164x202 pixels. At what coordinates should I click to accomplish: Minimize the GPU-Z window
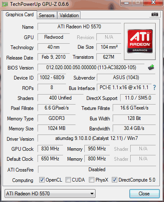tap(126, 3)
